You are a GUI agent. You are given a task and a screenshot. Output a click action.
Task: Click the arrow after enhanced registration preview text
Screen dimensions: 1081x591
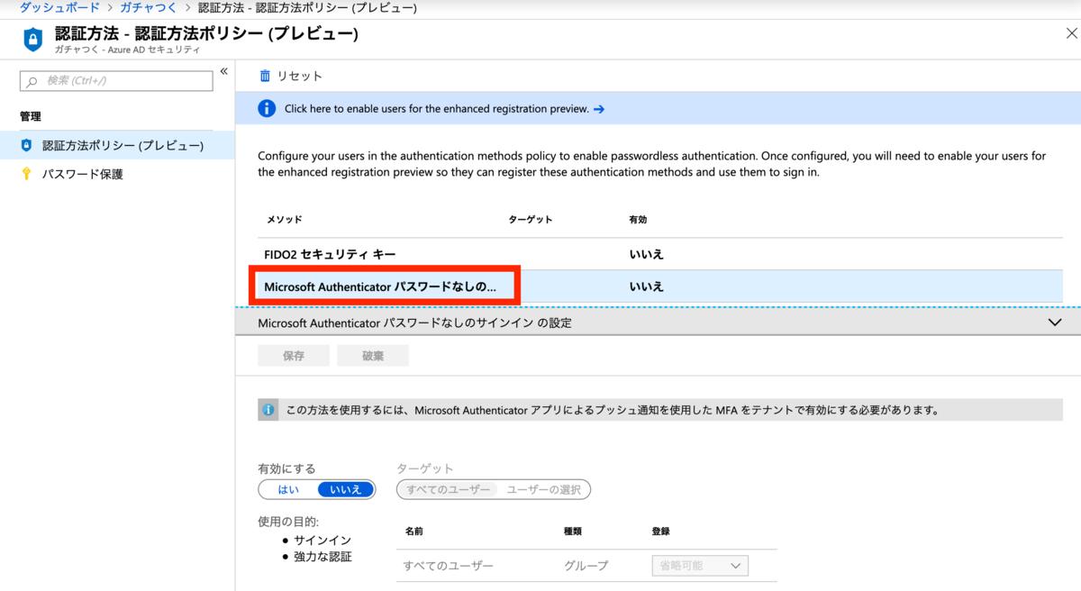pyautogui.click(x=599, y=109)
